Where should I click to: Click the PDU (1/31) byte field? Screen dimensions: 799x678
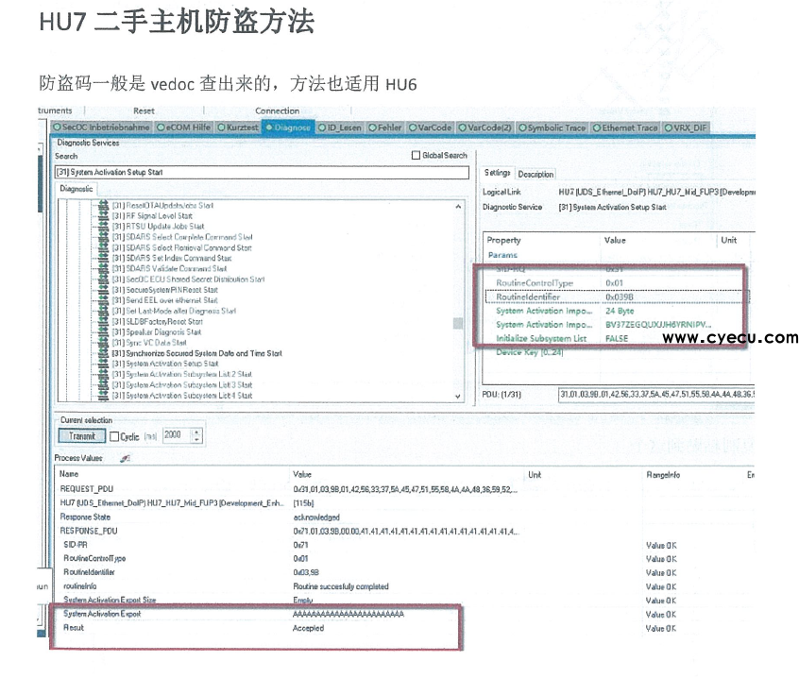(656, 395)
